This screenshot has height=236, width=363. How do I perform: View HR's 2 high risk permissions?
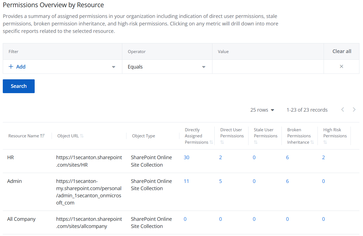(323, 158)
